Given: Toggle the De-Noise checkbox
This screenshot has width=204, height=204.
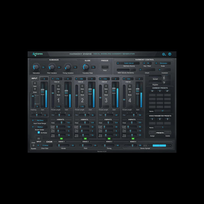Looking at the screenshot, I should (x=39, y=132).
